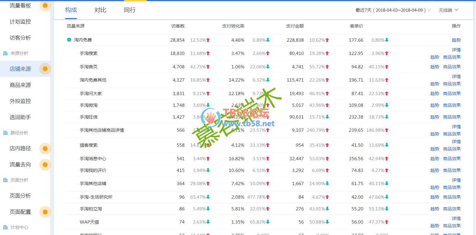This screenshot has height=235, width=476.
Task: Collapse the 淘内免费 row group
Action: [69, 40]
